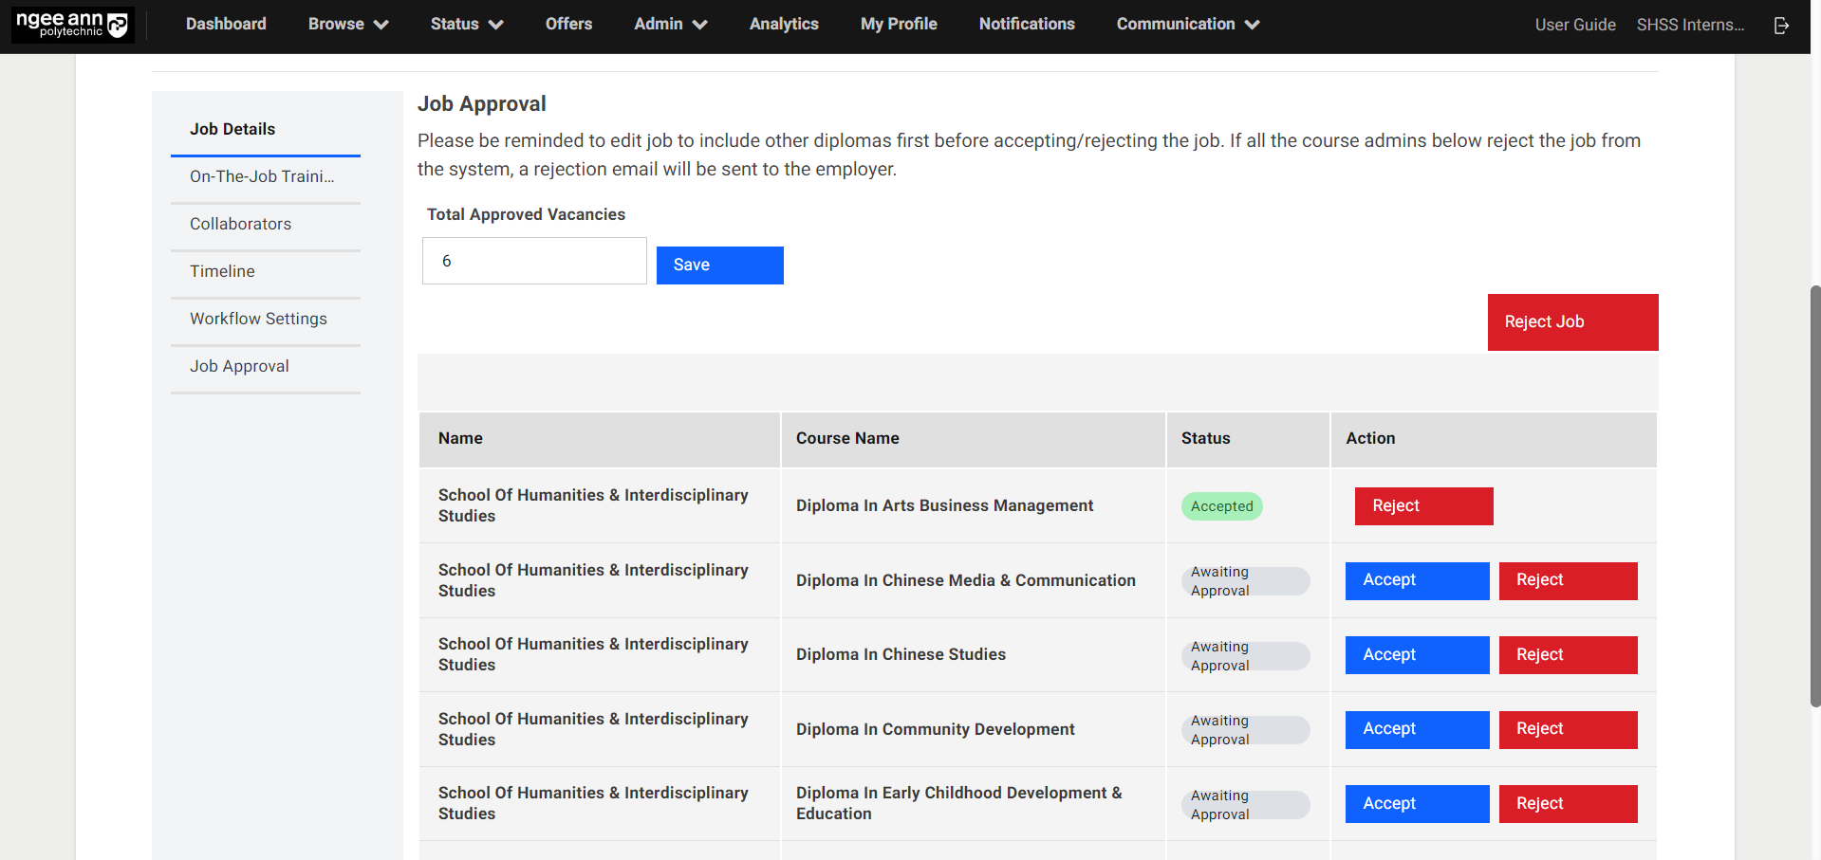Image resolution: width=1821 pixels, height=860 pixels.
Task: Click the logout icon in top bar
Action: click(1781, 26)
